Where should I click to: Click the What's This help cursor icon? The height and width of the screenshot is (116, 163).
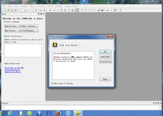click(x=102, y=10)
